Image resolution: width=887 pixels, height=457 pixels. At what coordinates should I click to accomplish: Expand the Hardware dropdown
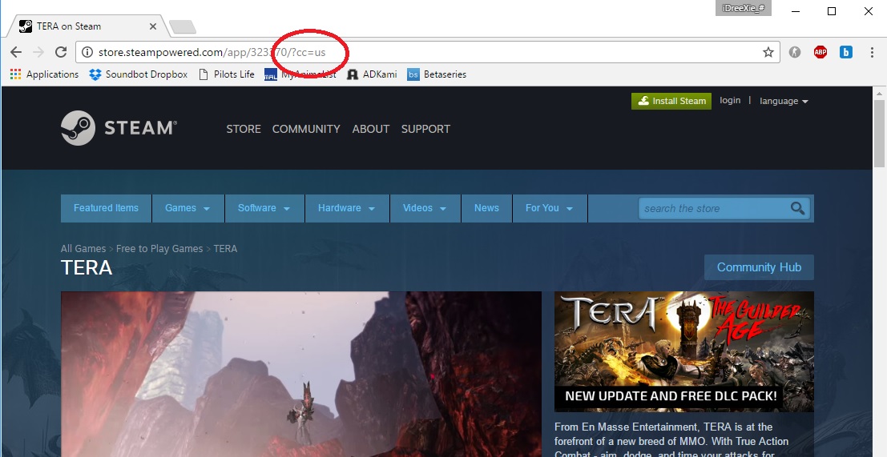(x=347, y=208)
